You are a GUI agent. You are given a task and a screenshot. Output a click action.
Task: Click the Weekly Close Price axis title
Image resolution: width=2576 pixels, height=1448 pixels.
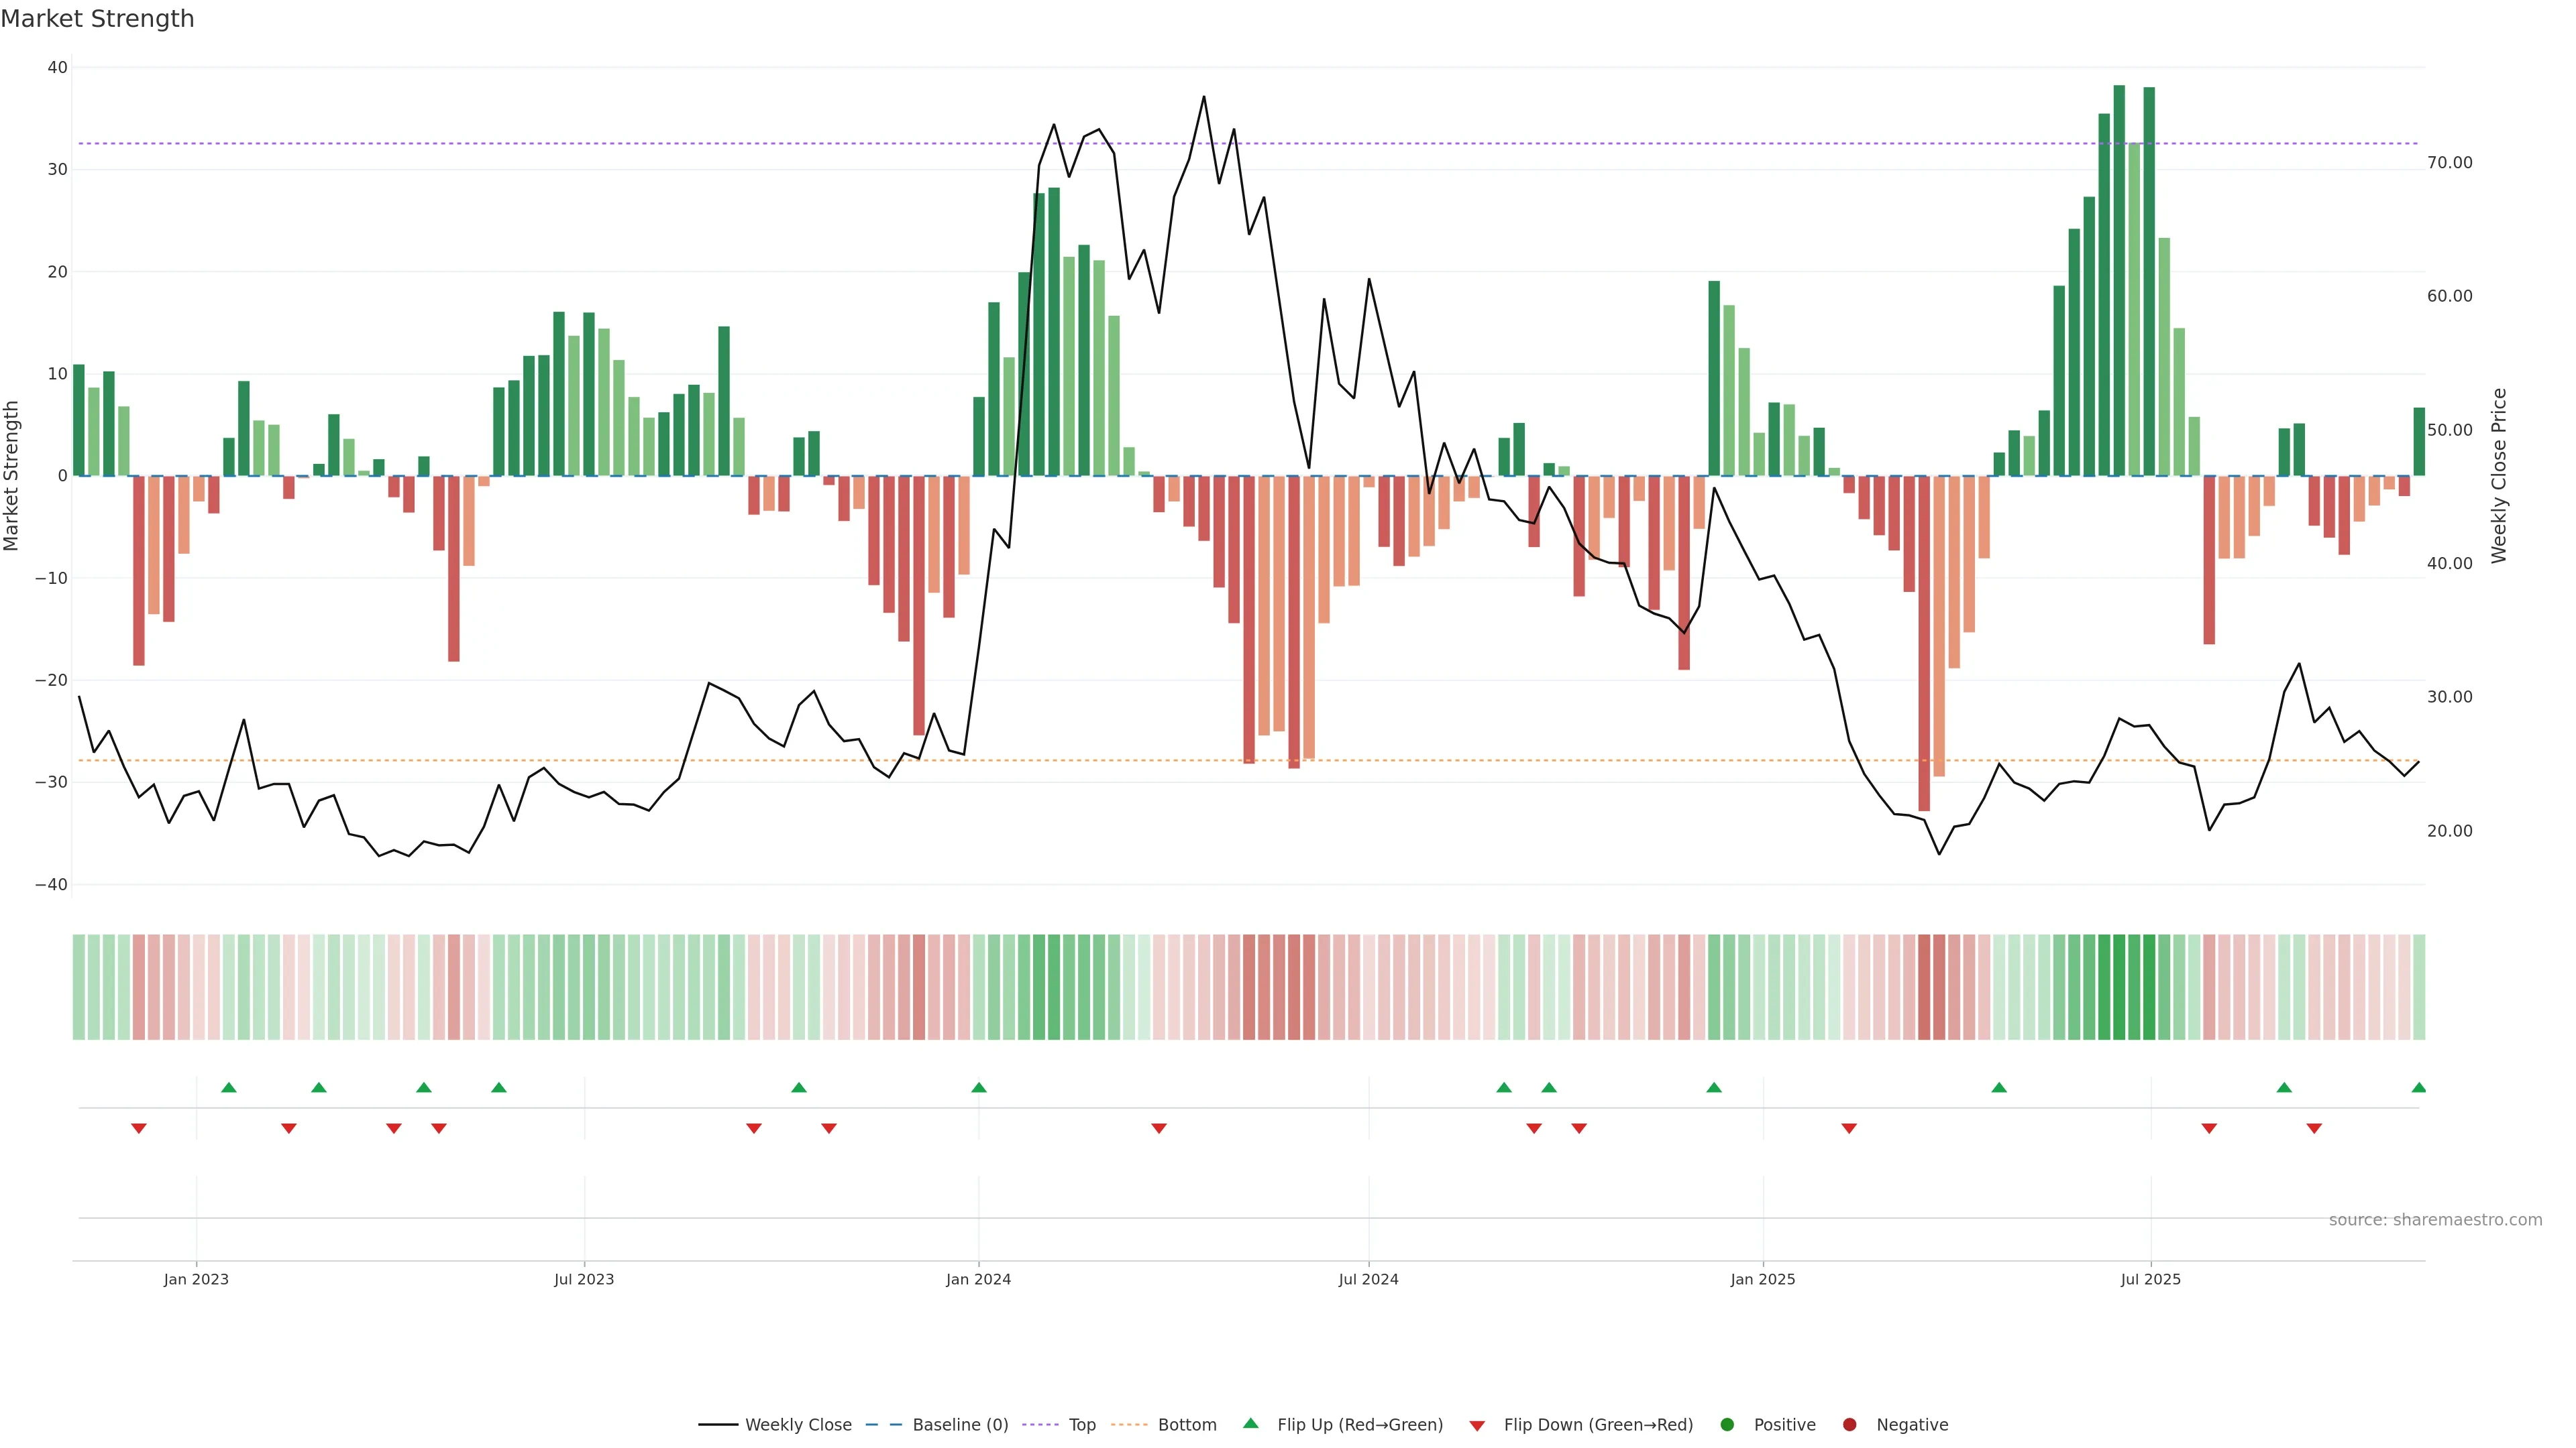point(2499,476)
